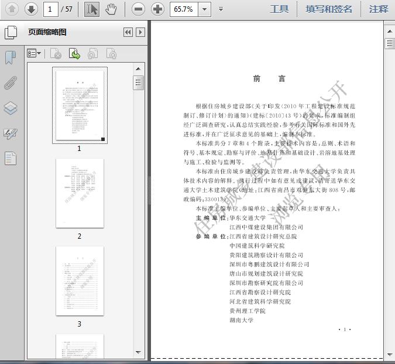Click the previous page arrow button
The height and width of the screenshot is (364, 395).
click(12, 9)
